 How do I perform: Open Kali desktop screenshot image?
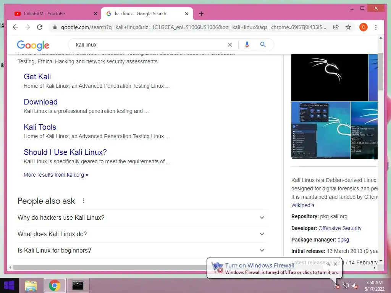[321, 130]
